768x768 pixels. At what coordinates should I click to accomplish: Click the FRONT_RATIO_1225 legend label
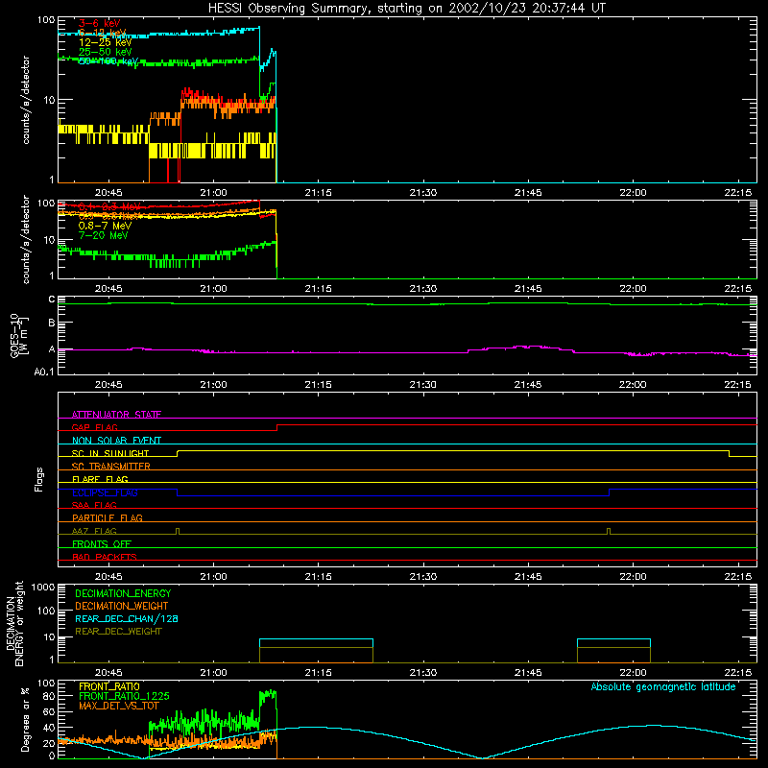124,696
